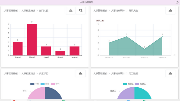The image size is (180, 101).
Task: Click 人事管理看板 breadcrumb in 部门人数 panel
Action: (11, 11)
